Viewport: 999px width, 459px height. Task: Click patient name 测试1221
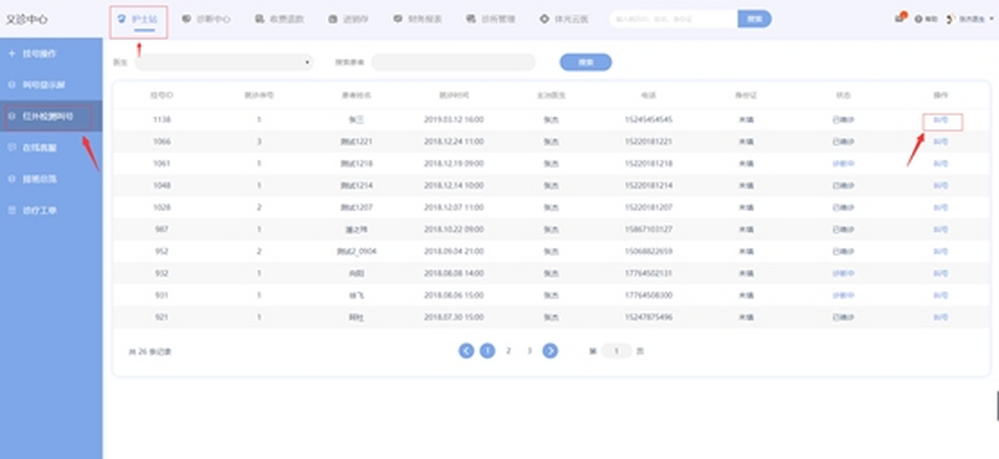(x=355, y=141)
